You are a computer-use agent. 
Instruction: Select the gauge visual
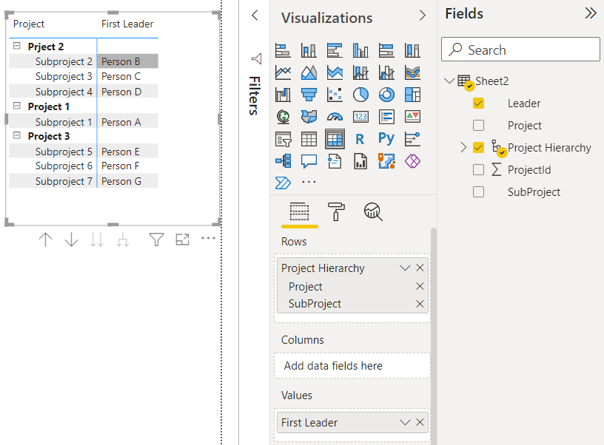tap(335, 117)
